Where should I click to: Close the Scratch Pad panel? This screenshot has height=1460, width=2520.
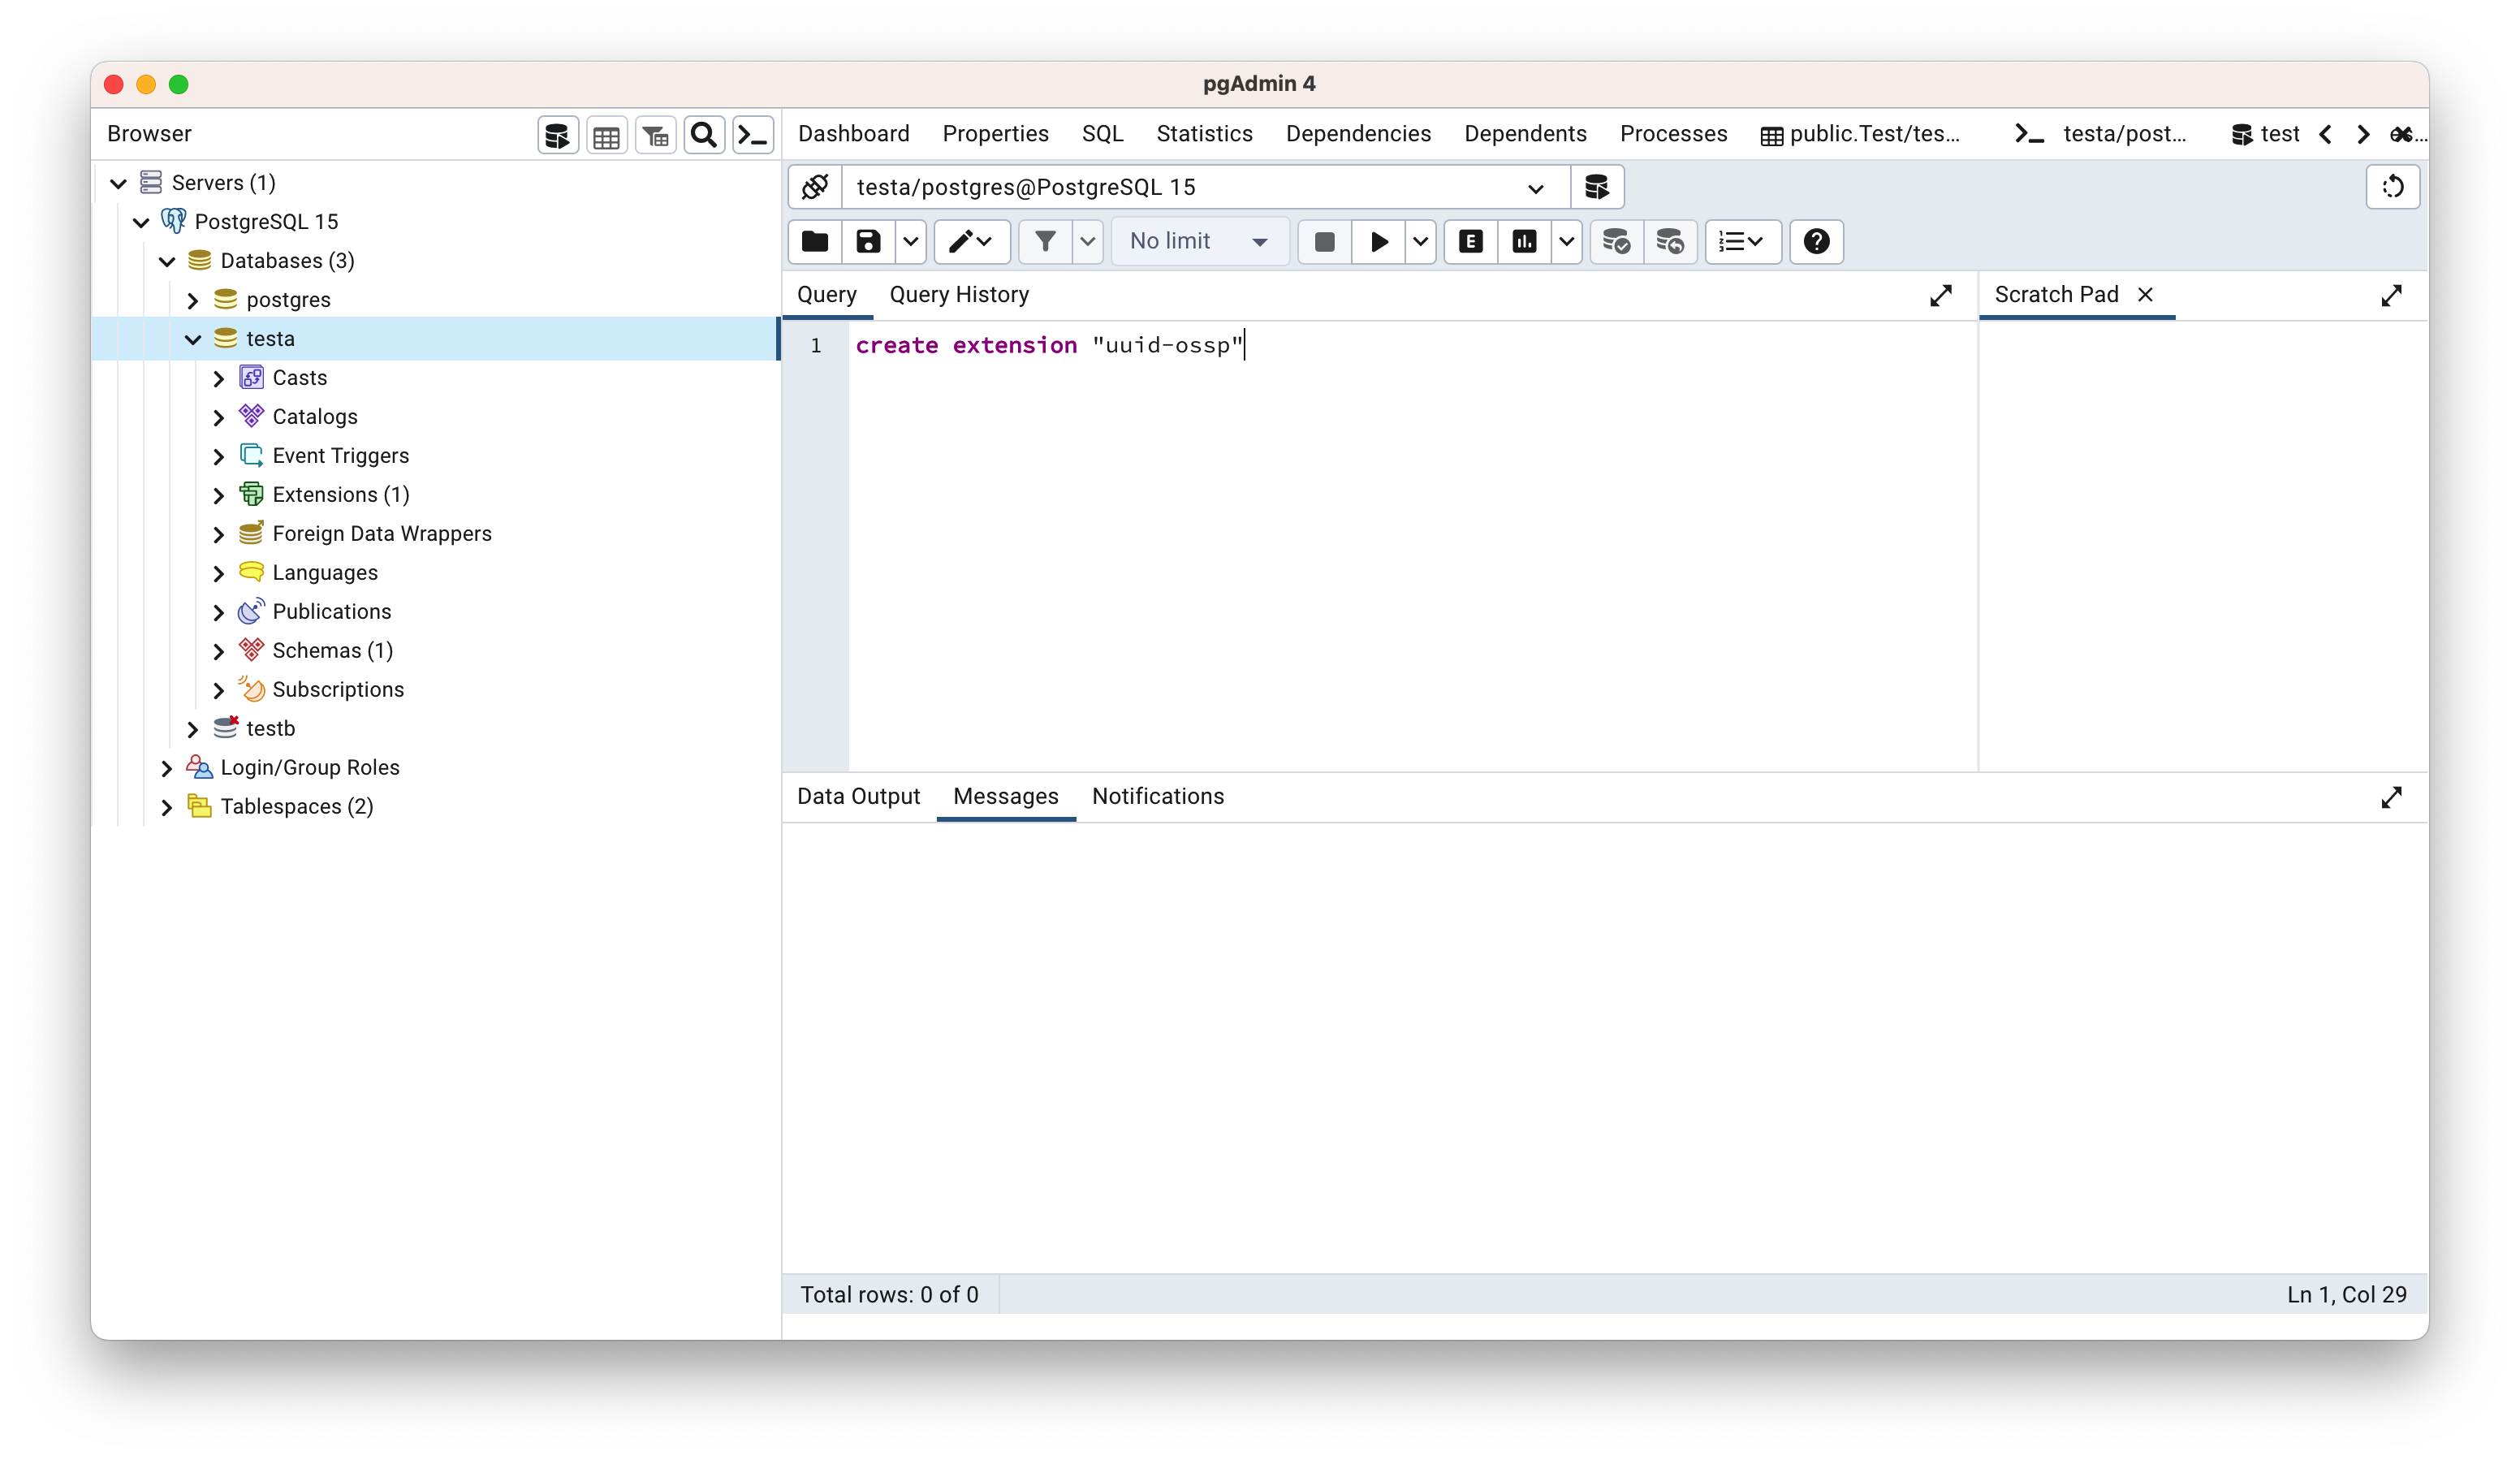coord(2145,295)
